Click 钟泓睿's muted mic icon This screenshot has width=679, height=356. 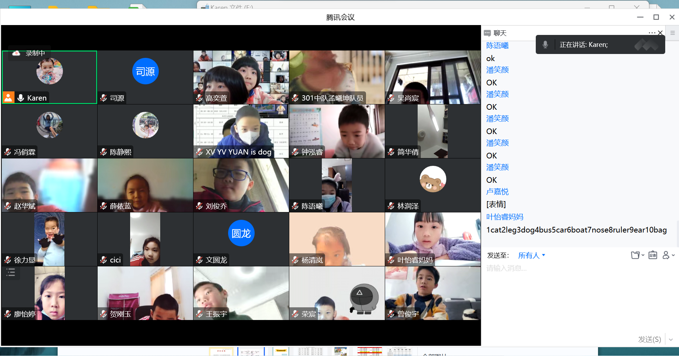click(295, 152)
